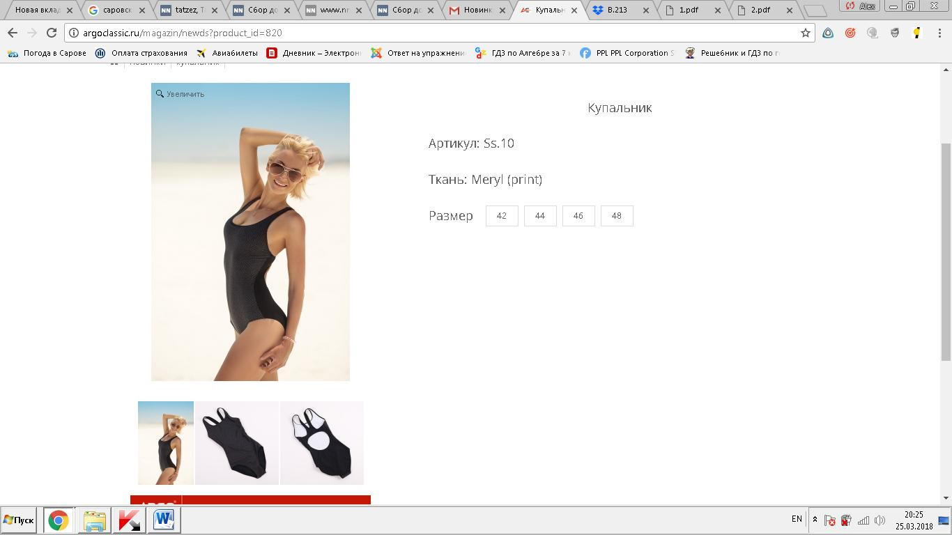Open Chrome from the taskbar

59,520
